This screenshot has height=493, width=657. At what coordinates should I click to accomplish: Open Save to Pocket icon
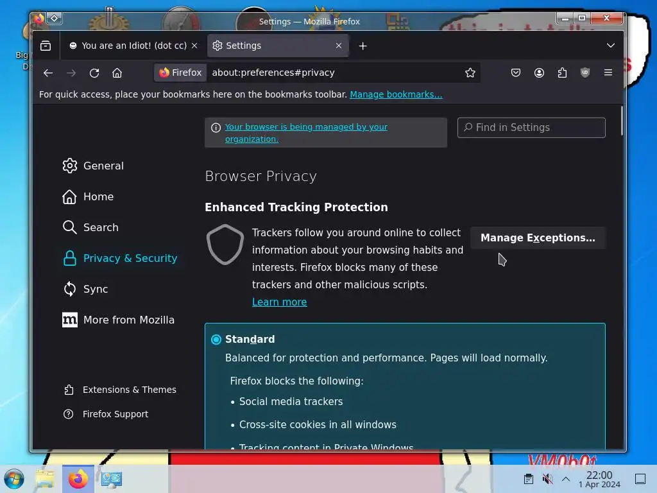tap(516, 73)
